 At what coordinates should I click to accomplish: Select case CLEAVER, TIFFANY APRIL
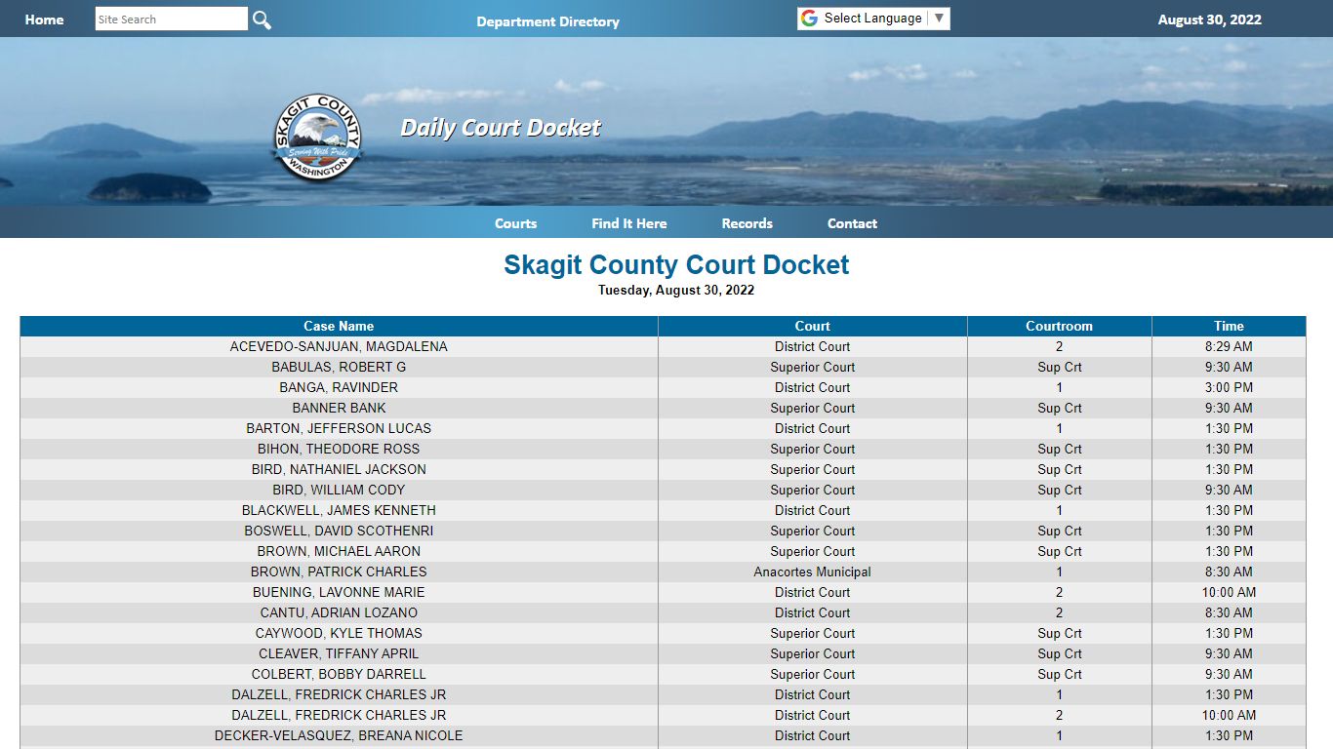click(339, 653)
